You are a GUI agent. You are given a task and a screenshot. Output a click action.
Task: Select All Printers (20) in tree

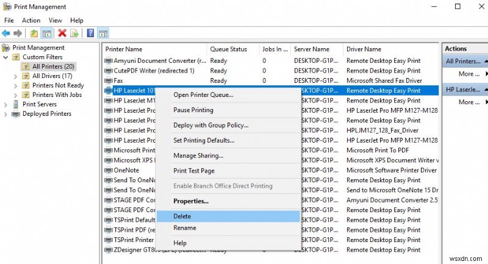coord(53,66)
